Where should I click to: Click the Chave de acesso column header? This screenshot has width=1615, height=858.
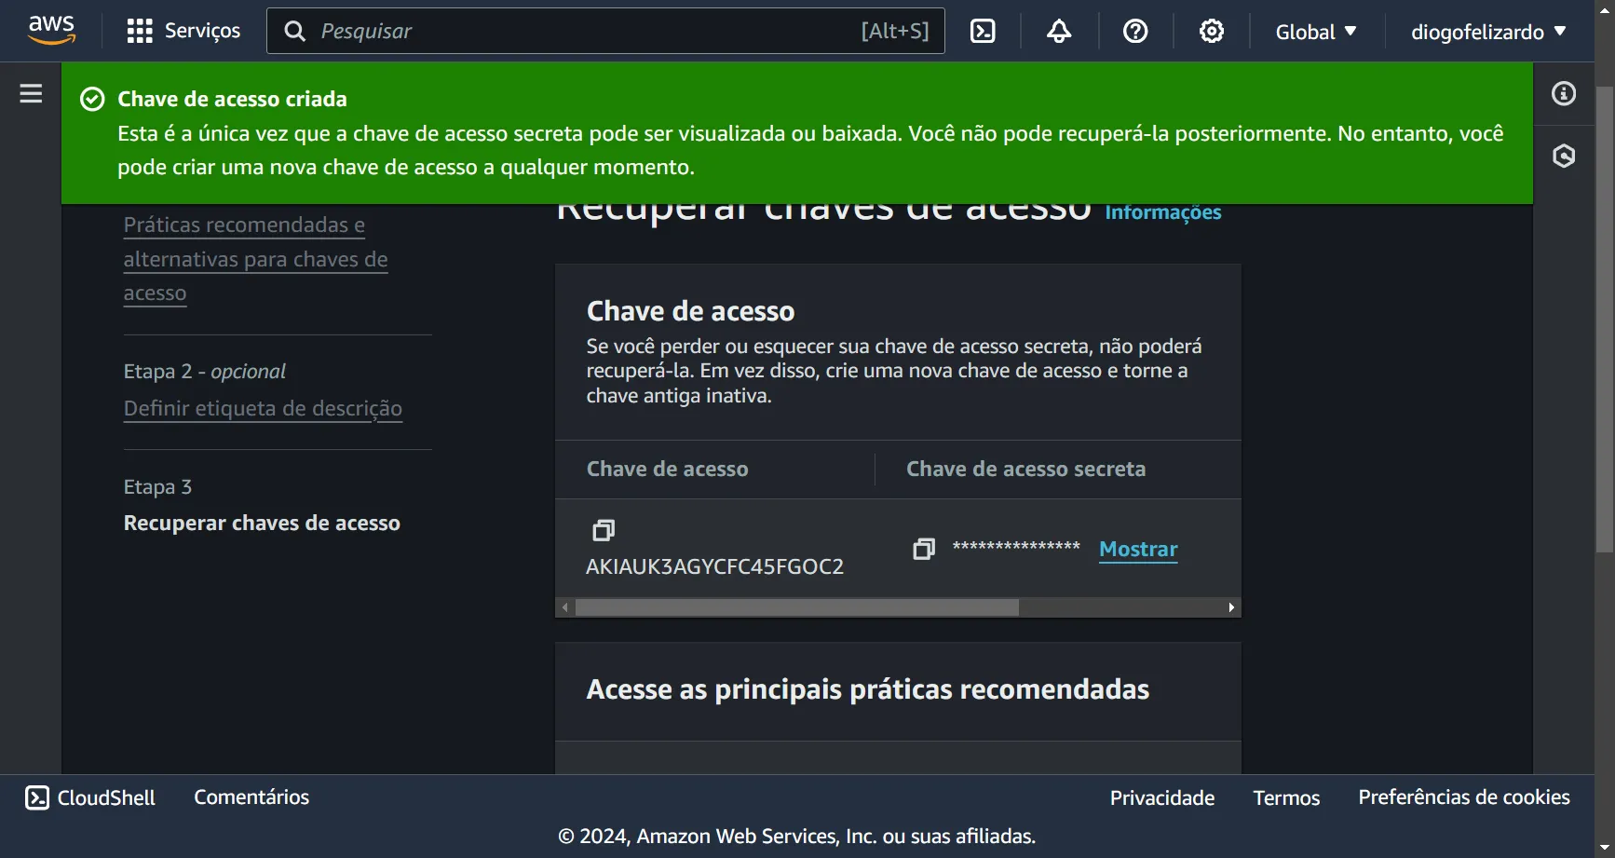(667, 469)
